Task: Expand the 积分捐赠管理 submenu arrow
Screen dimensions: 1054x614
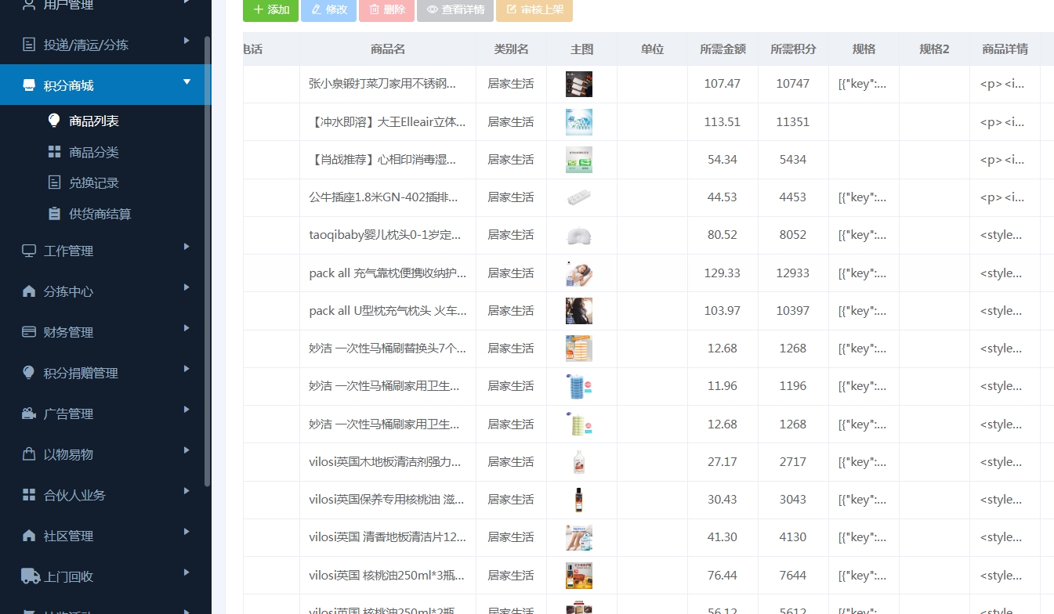Action: coord(187,369)
